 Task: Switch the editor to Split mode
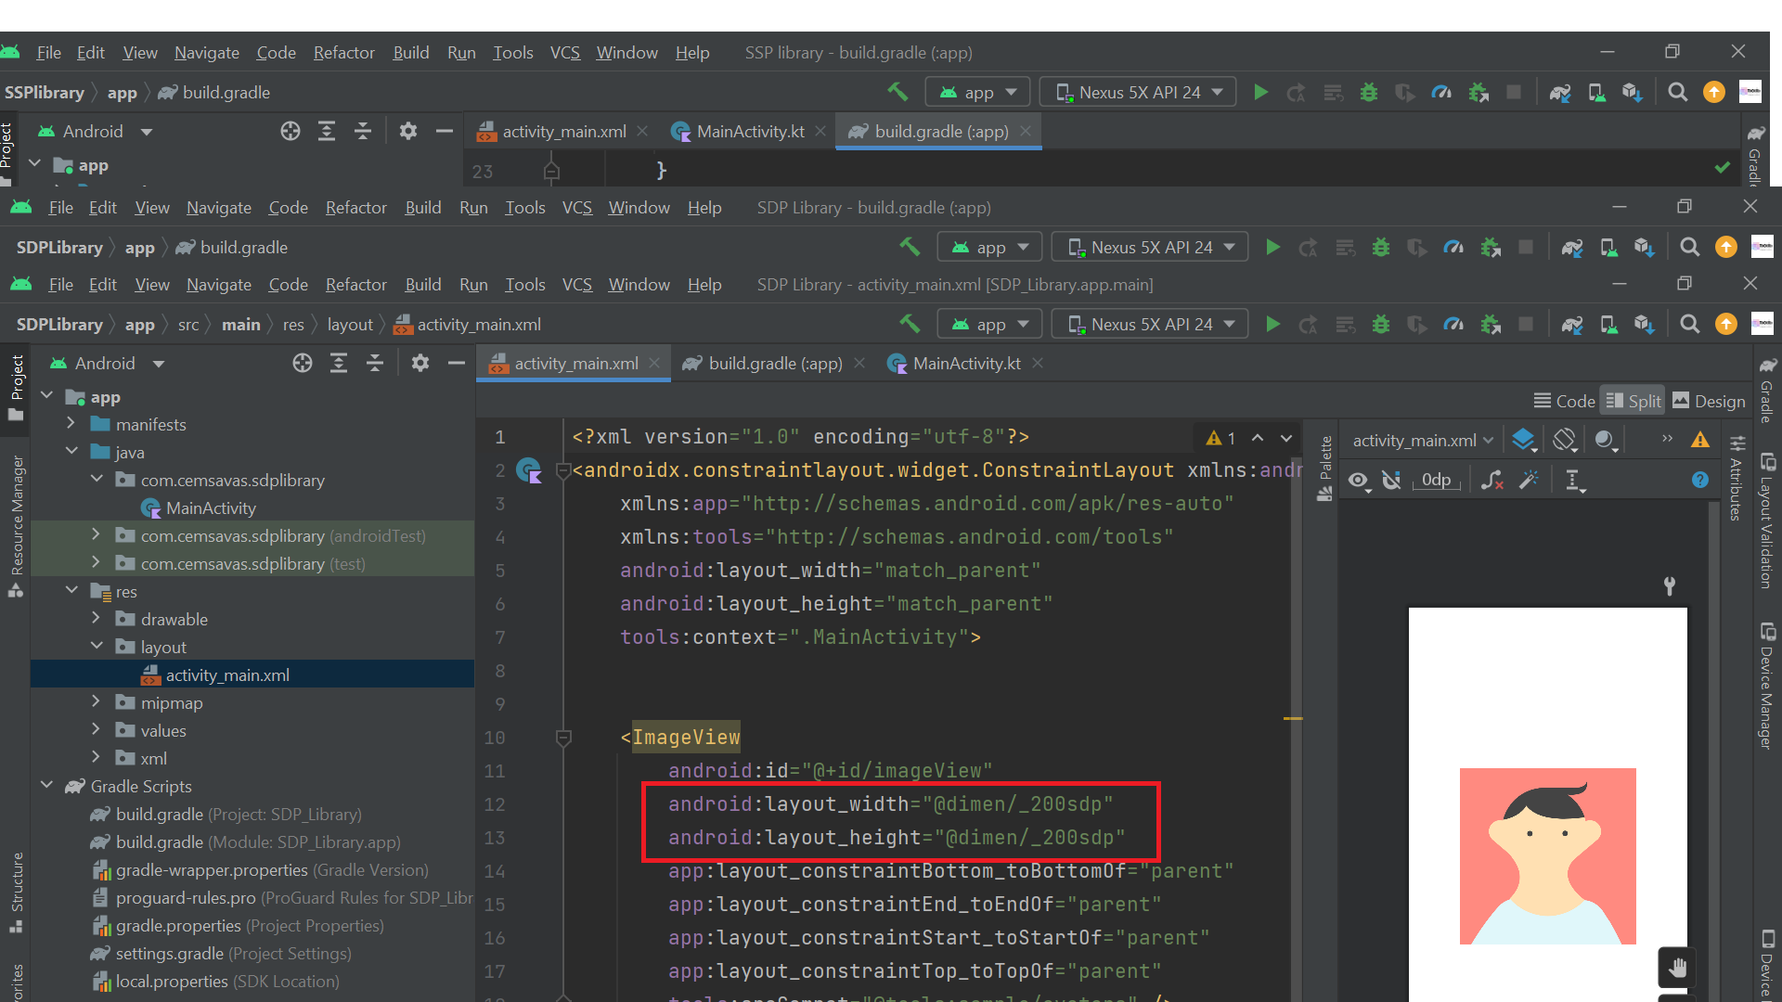[x=1633, y=401]
